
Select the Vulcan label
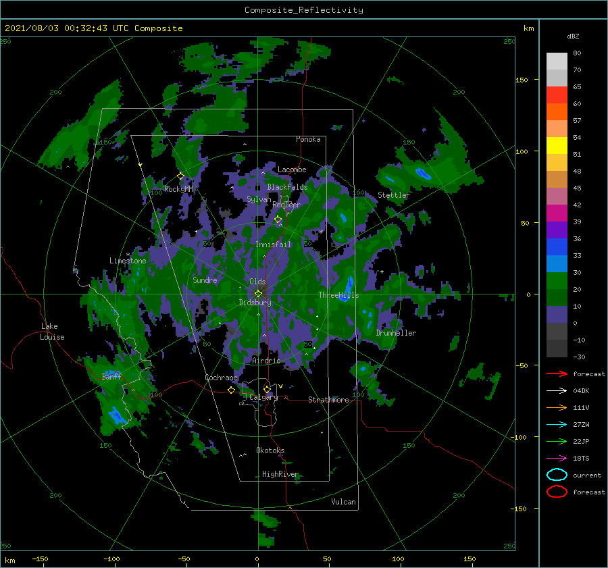[x=344, y=502]
